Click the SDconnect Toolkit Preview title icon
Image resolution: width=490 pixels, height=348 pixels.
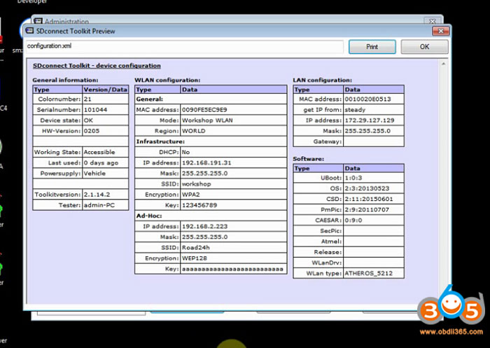coord(29,31)
